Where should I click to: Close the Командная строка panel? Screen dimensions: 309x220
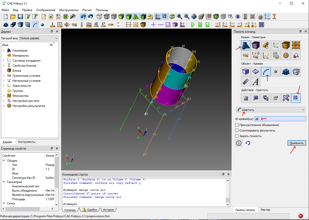coord(228,174)
